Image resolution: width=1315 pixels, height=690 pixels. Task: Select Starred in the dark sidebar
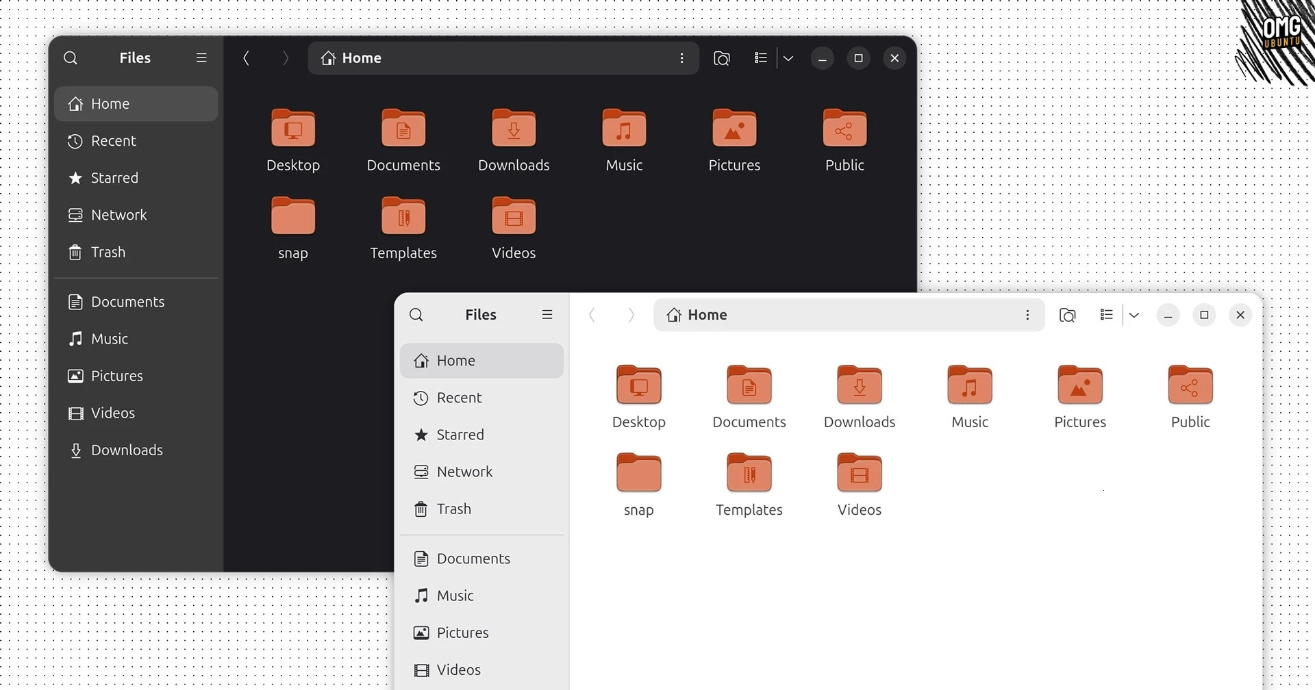click(x=136, y=178)
